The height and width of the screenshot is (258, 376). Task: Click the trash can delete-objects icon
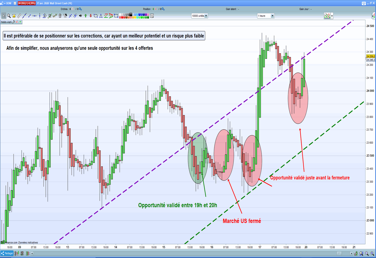[60, 16]
